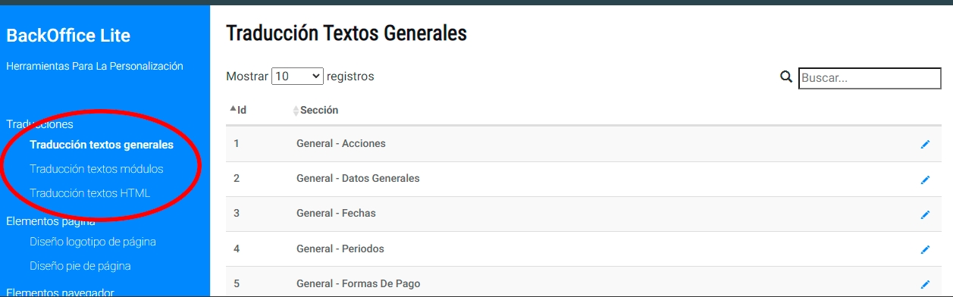Go to Traducción textos módulos

[x=96, y=169]
